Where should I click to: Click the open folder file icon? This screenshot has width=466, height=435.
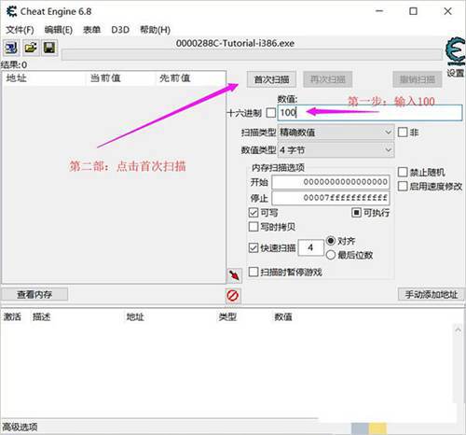(x=31, y=48)
